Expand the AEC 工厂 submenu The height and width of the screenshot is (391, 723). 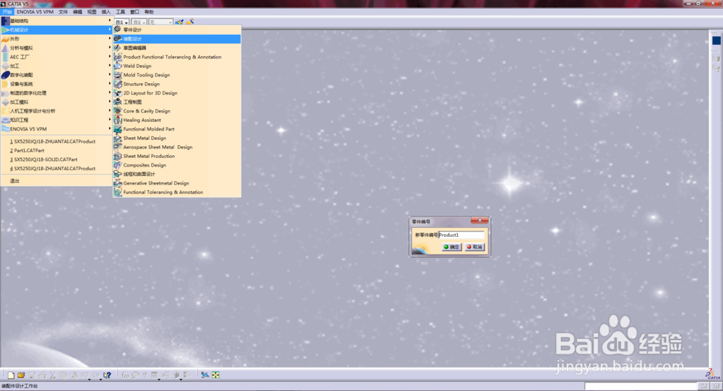(x=56, y=56)
